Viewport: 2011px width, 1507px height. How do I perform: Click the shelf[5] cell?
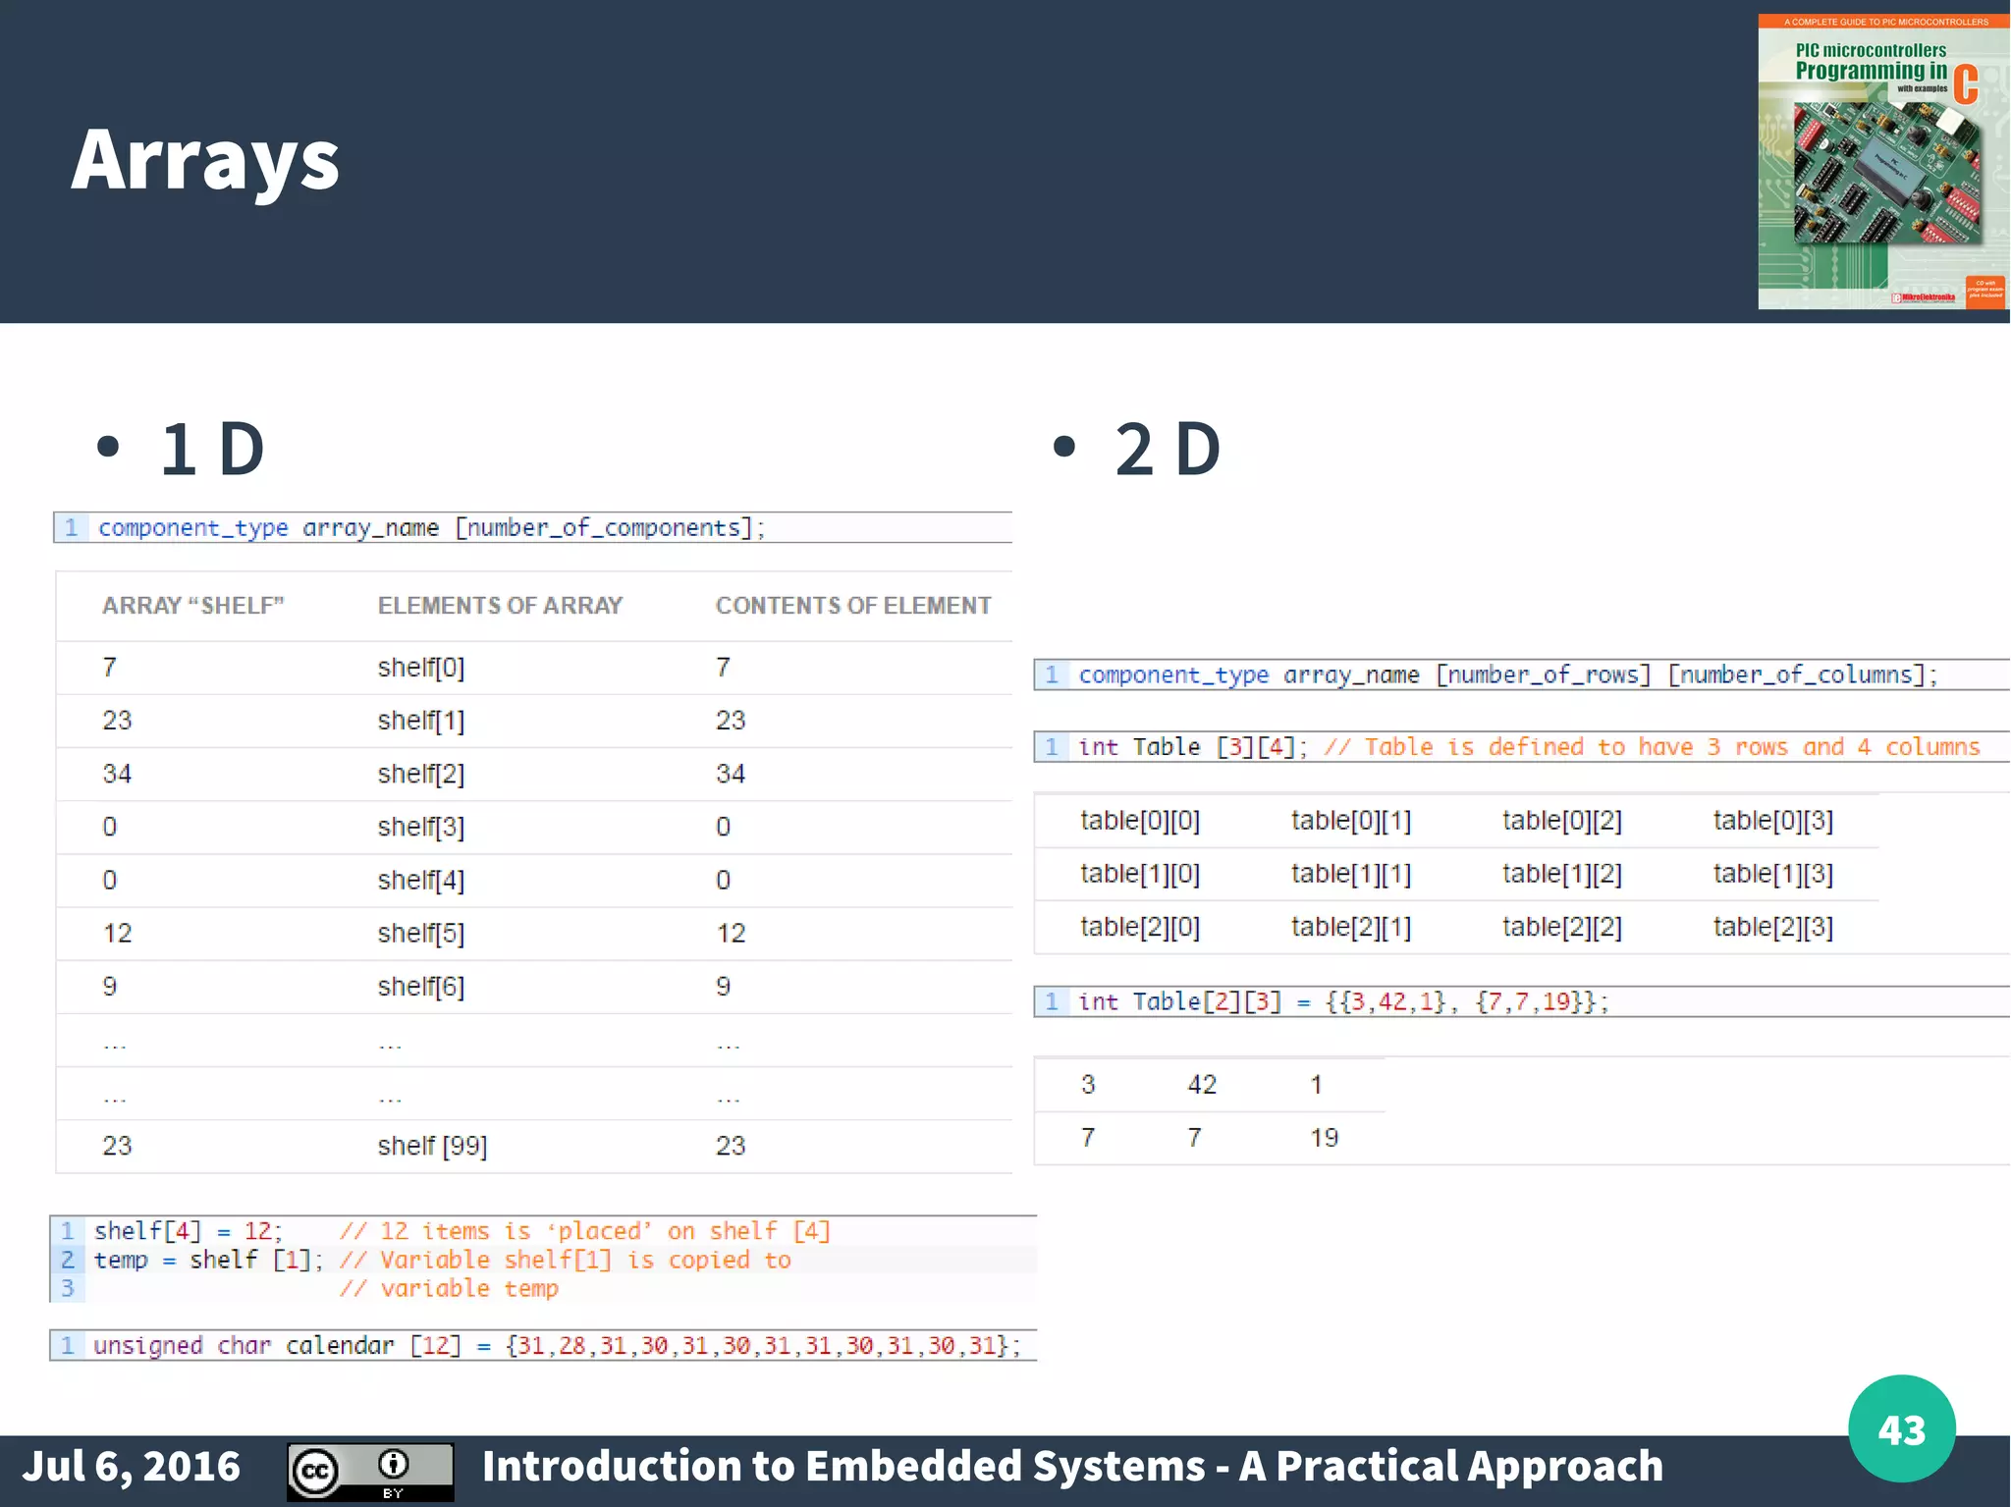(x=421, y=933)
